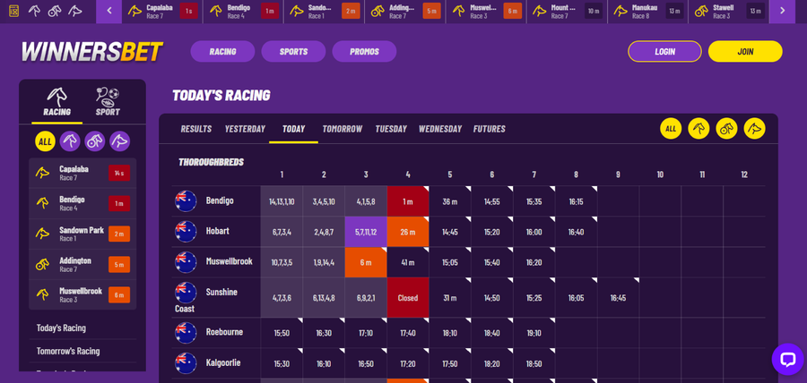
Task: Open Roebourne race 1 at 15:50
Action: (282, 333)
